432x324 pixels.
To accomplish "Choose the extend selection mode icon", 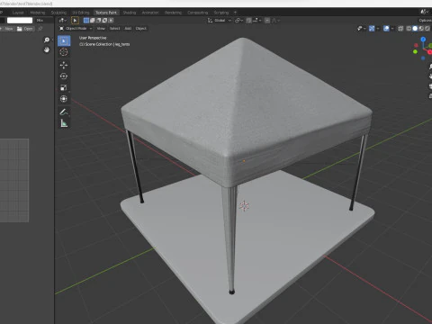I will (93, 21).
